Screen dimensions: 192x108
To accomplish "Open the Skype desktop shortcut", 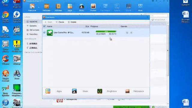I will click(5, 3).
